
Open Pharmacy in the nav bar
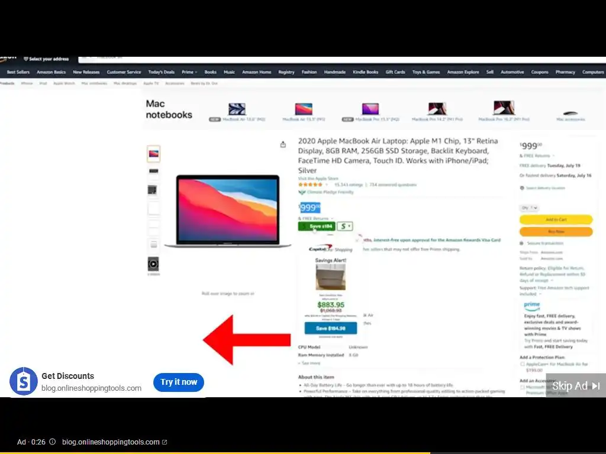(x=565, y=72)
